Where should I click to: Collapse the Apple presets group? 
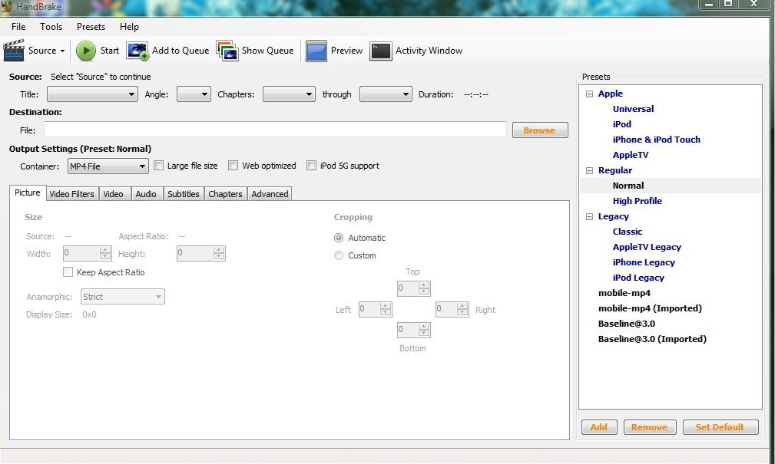589,94
